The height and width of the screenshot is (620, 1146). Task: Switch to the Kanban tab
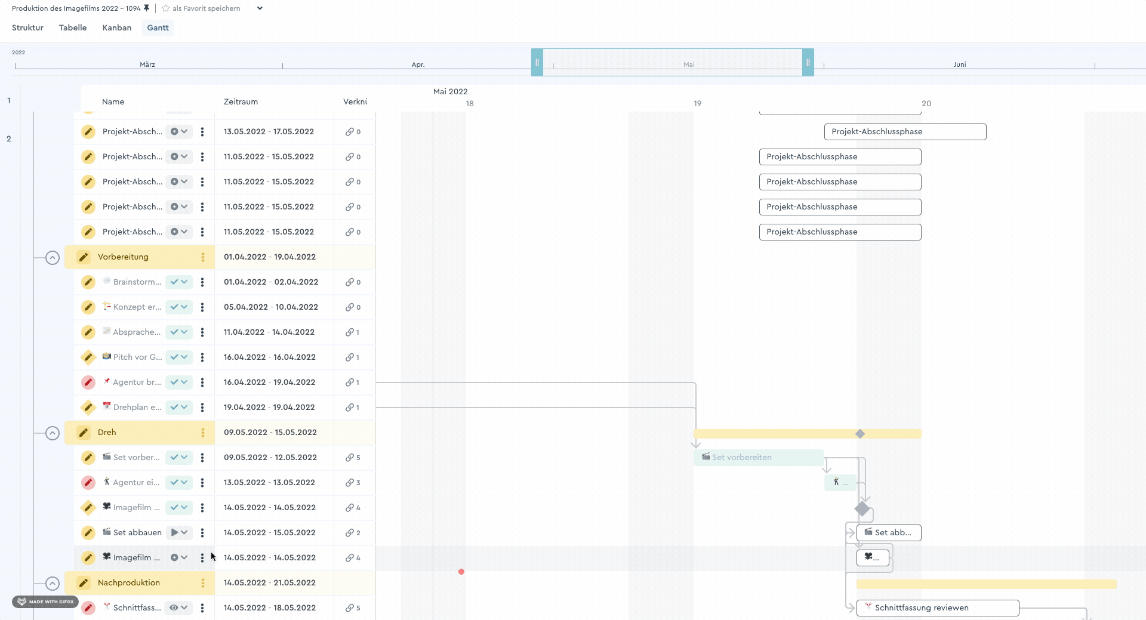(x=116, y=28)
